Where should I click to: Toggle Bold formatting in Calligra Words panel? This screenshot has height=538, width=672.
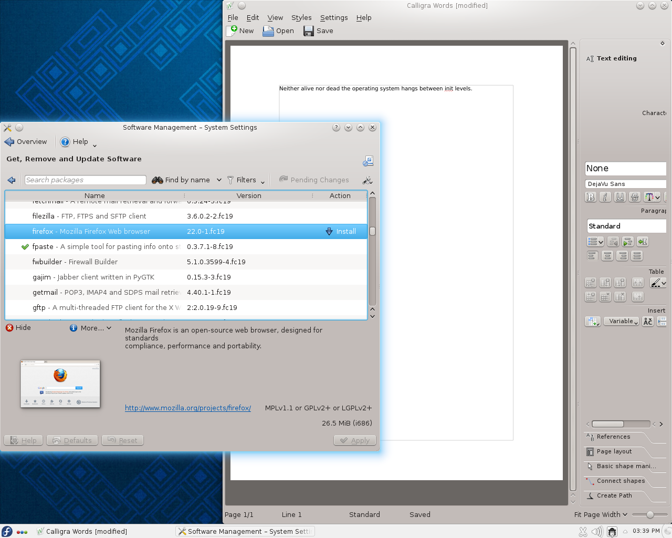(x=591, y=197)
